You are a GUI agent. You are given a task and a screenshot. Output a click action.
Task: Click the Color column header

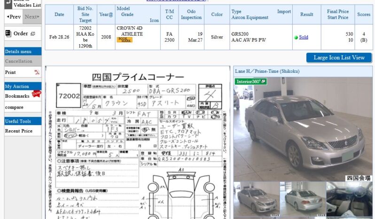click(x=217, y=15)
